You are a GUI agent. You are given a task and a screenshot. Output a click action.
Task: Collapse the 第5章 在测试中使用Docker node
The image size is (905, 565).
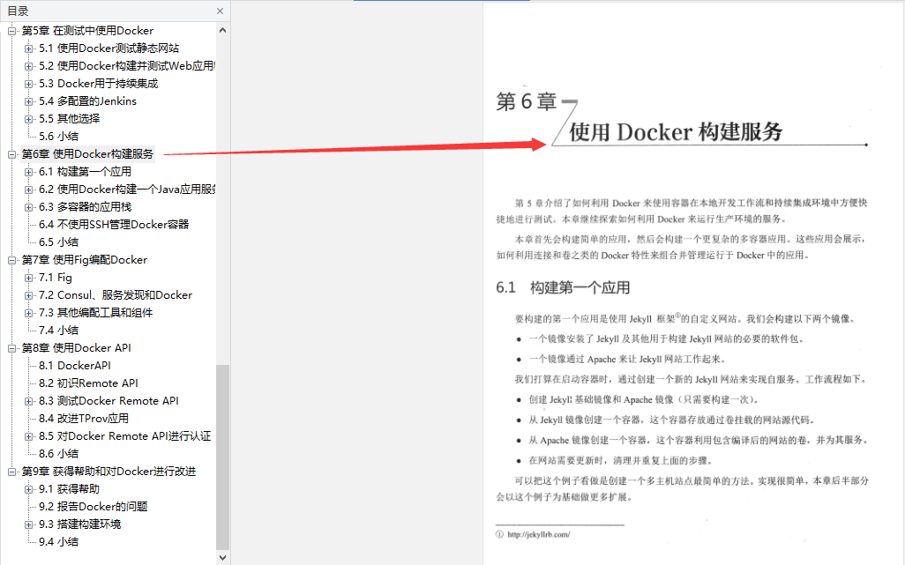click(x=11, y=31)
